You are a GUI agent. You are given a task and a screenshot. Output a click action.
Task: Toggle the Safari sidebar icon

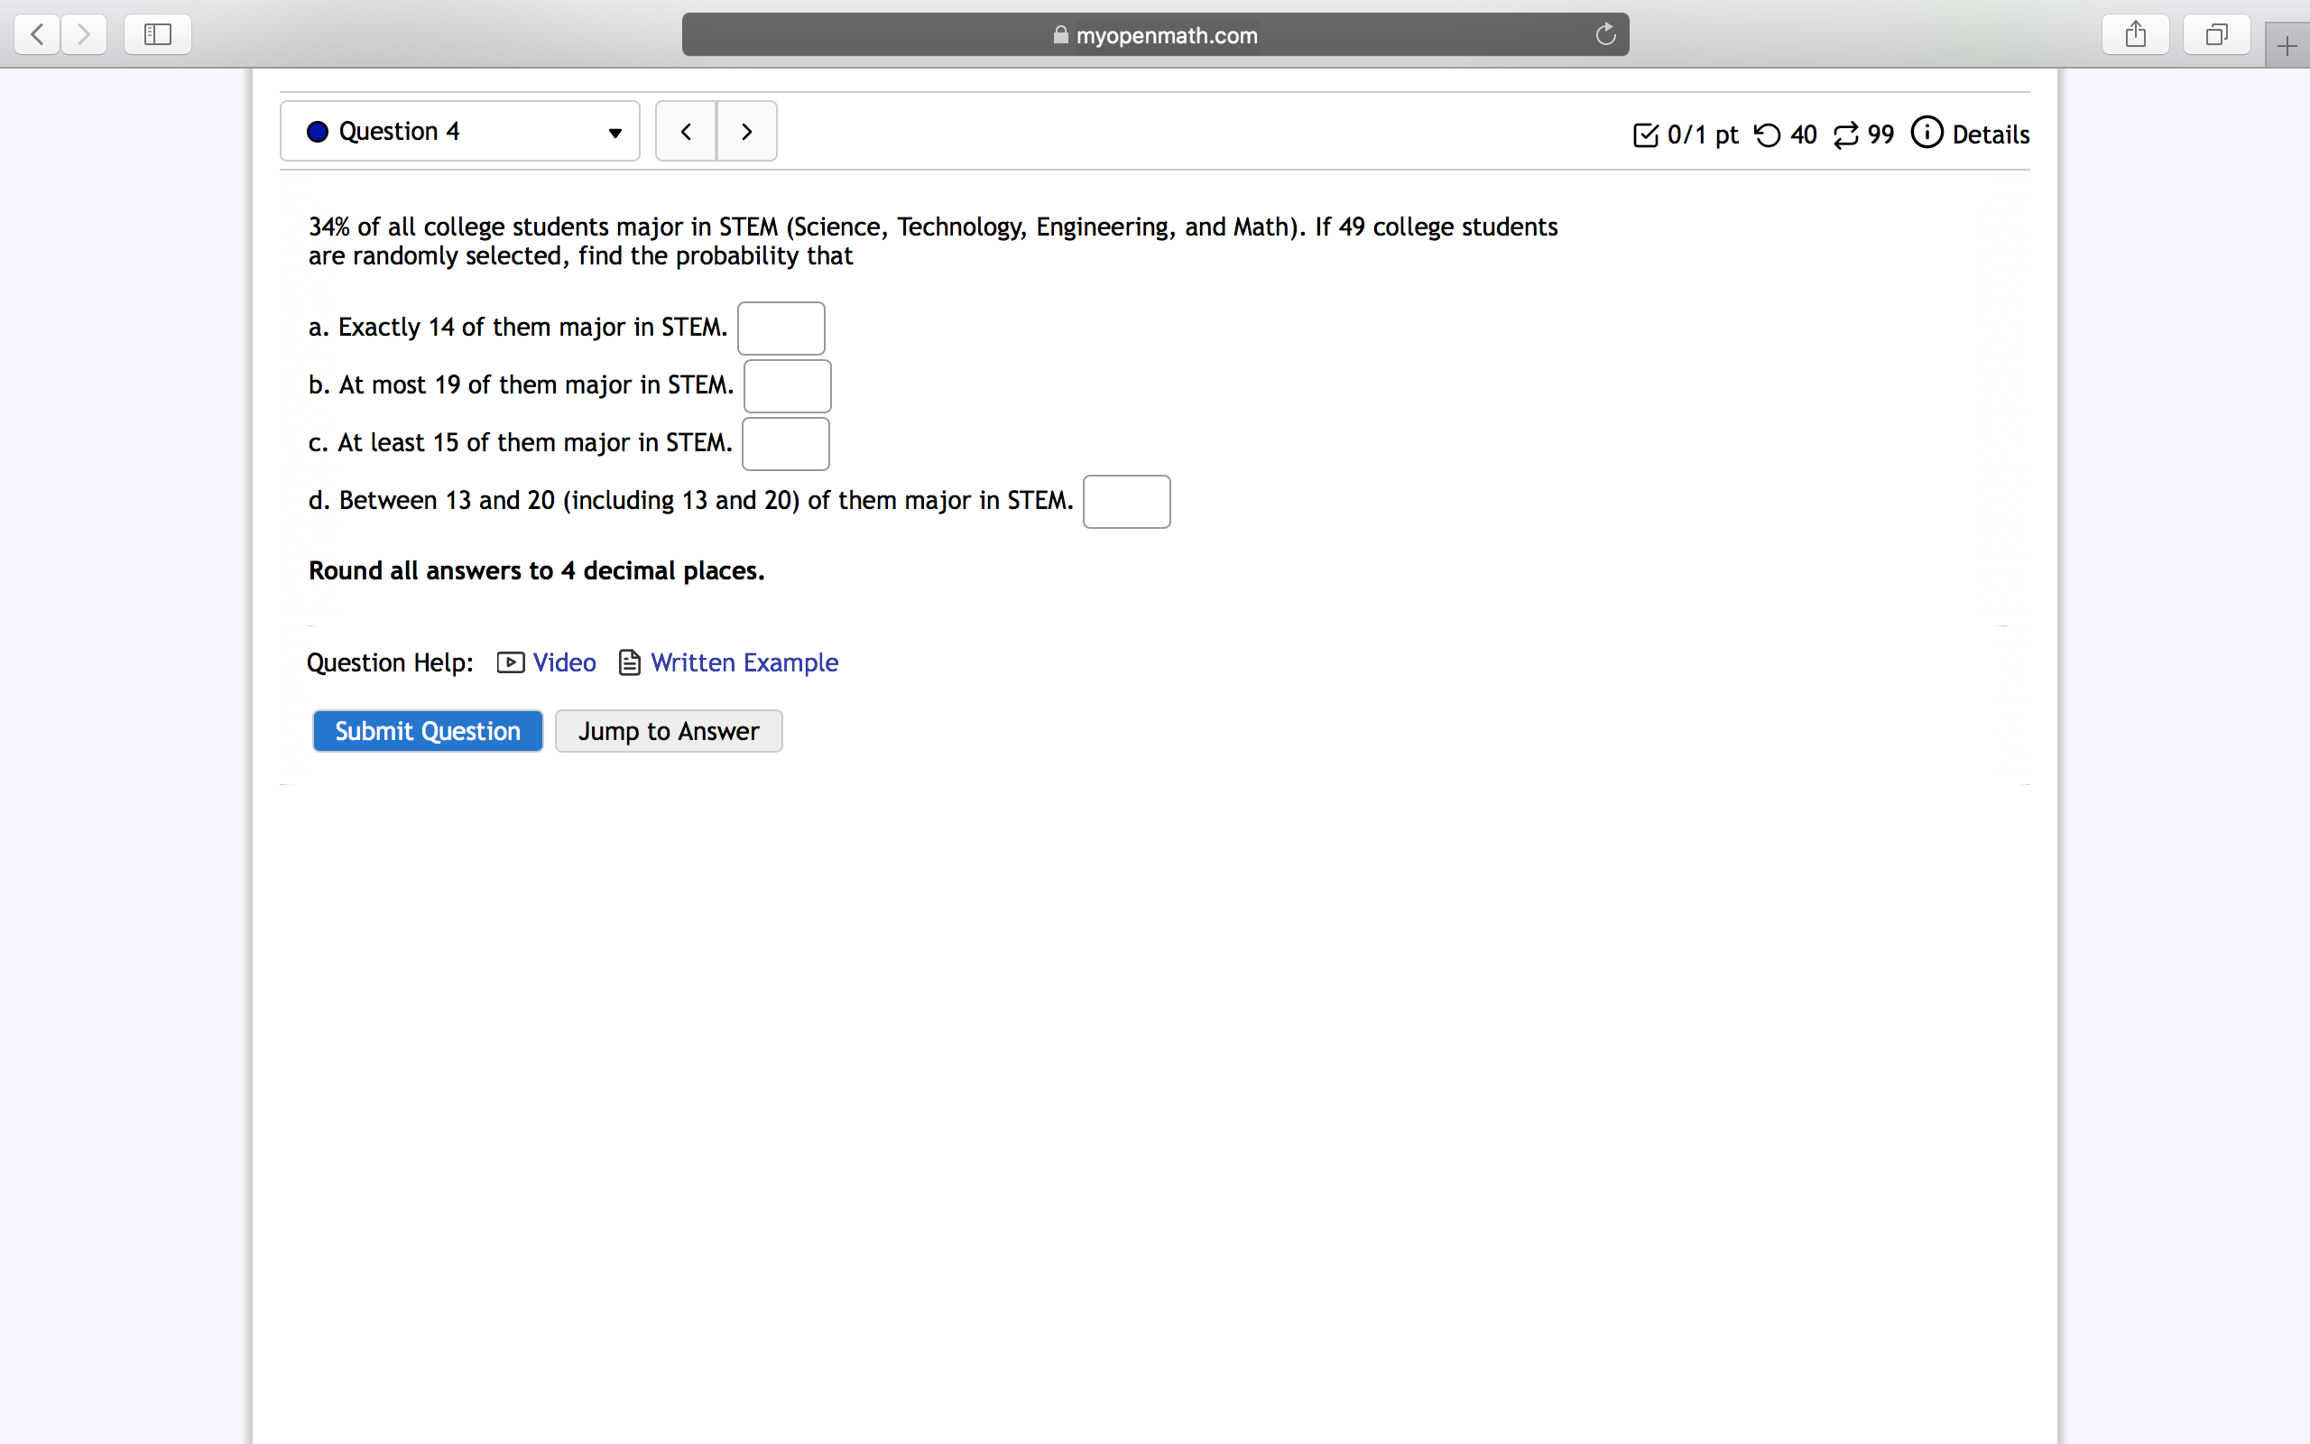pyautogui.click(x=158, y=35)
